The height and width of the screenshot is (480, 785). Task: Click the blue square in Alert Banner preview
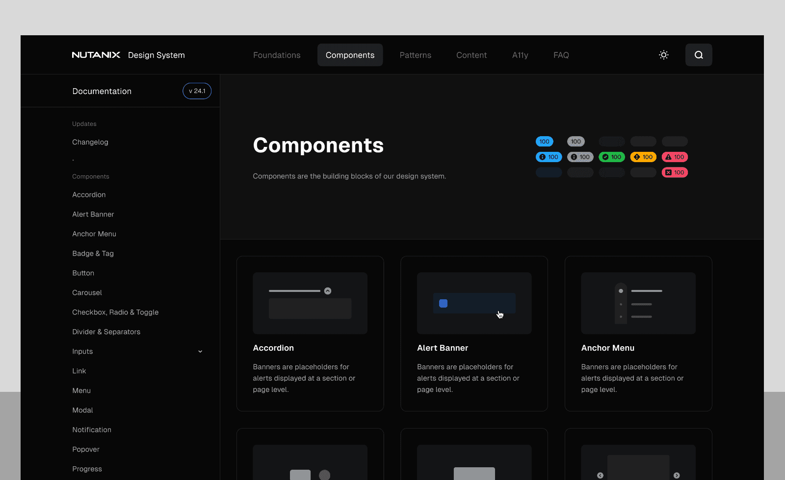(x=444, y=303)
